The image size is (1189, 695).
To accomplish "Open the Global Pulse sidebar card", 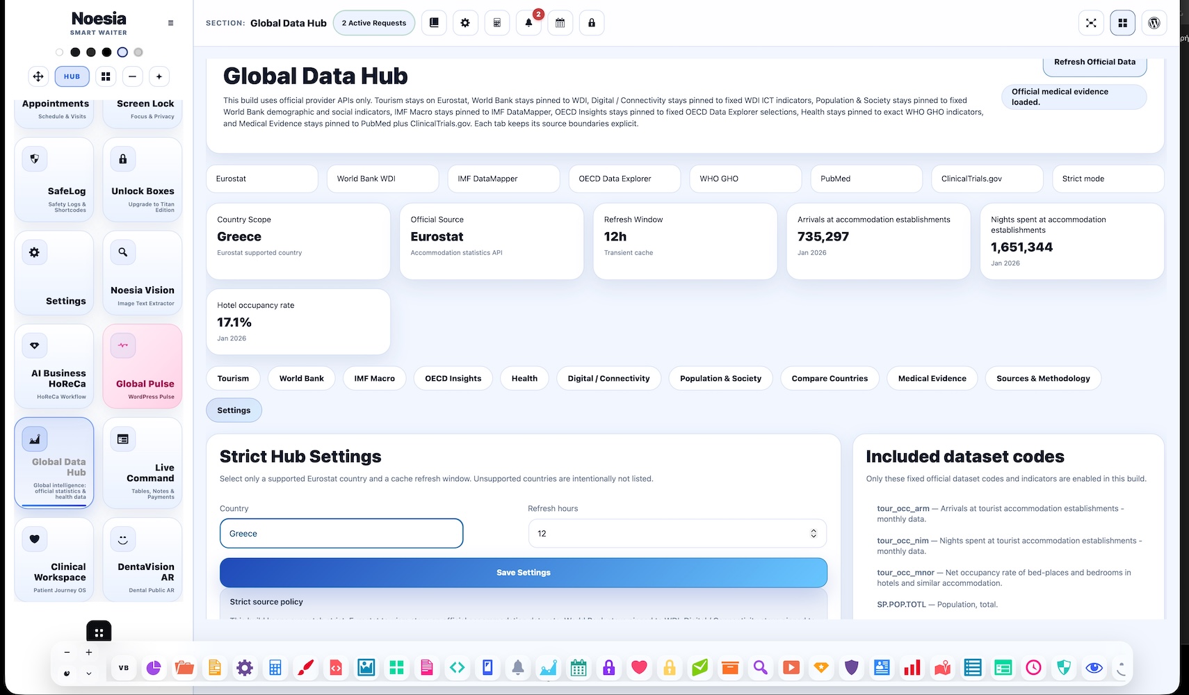I will [x=143, y=366].
